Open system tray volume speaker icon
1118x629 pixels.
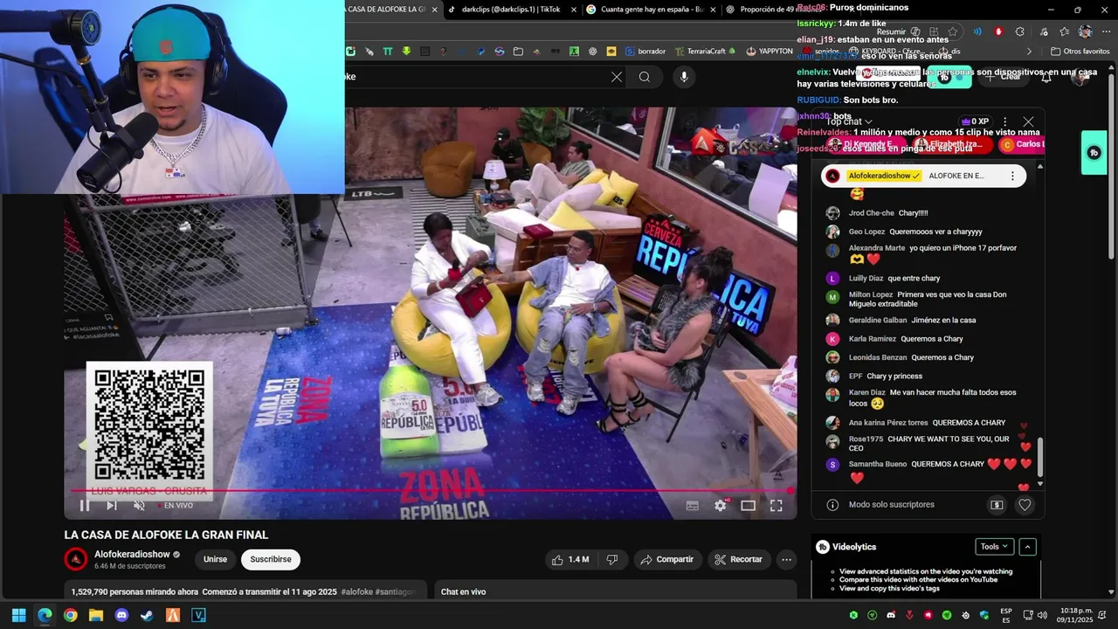pos(1041,615)
